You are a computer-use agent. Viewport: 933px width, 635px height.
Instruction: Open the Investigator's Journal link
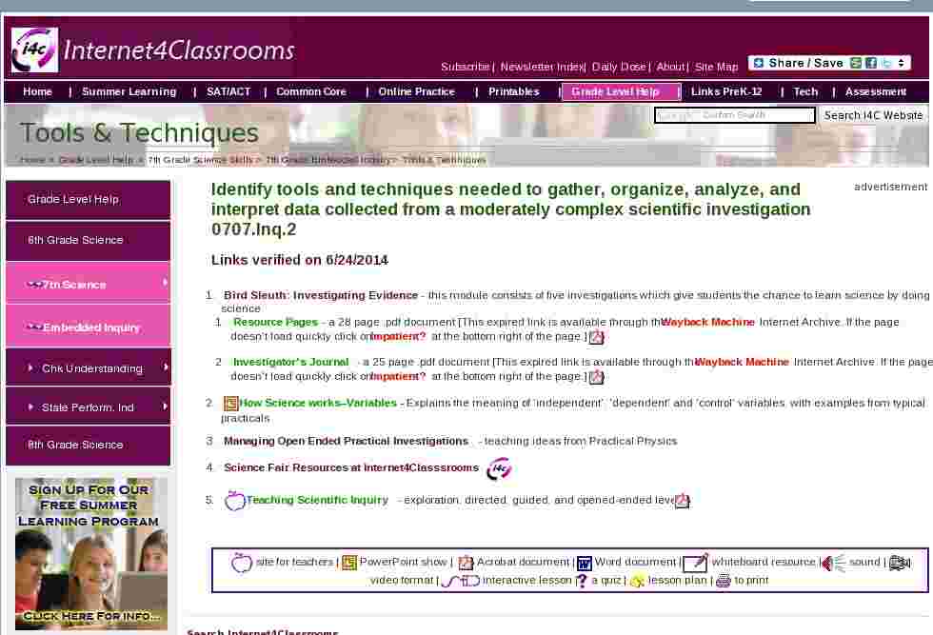tap(291, 362)
